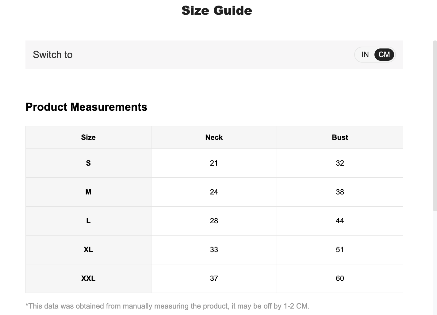The width and height of the screenshot is (437, 315).
Task: Click neck value 28 for size L
Action: [214, 221]
